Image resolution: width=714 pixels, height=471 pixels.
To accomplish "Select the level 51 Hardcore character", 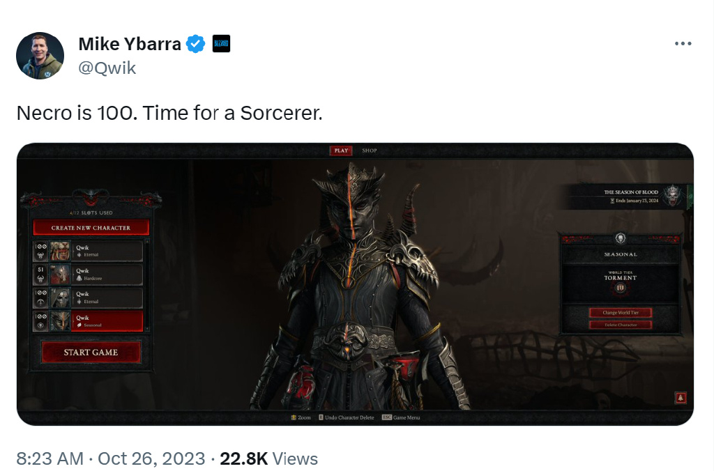I will coord(88,275).
